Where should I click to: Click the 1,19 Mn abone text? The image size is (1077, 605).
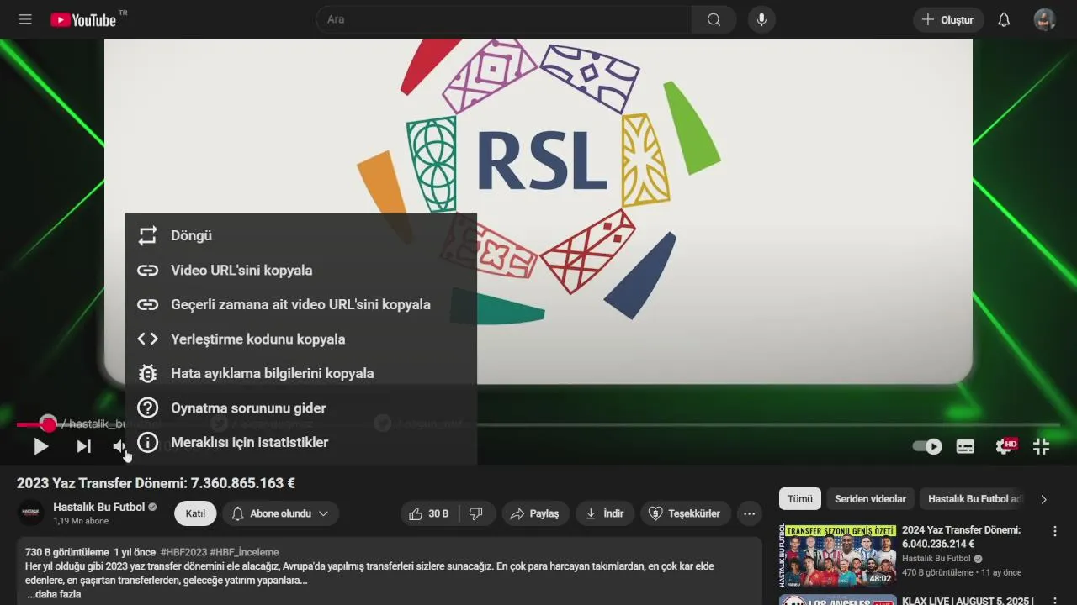81,521
